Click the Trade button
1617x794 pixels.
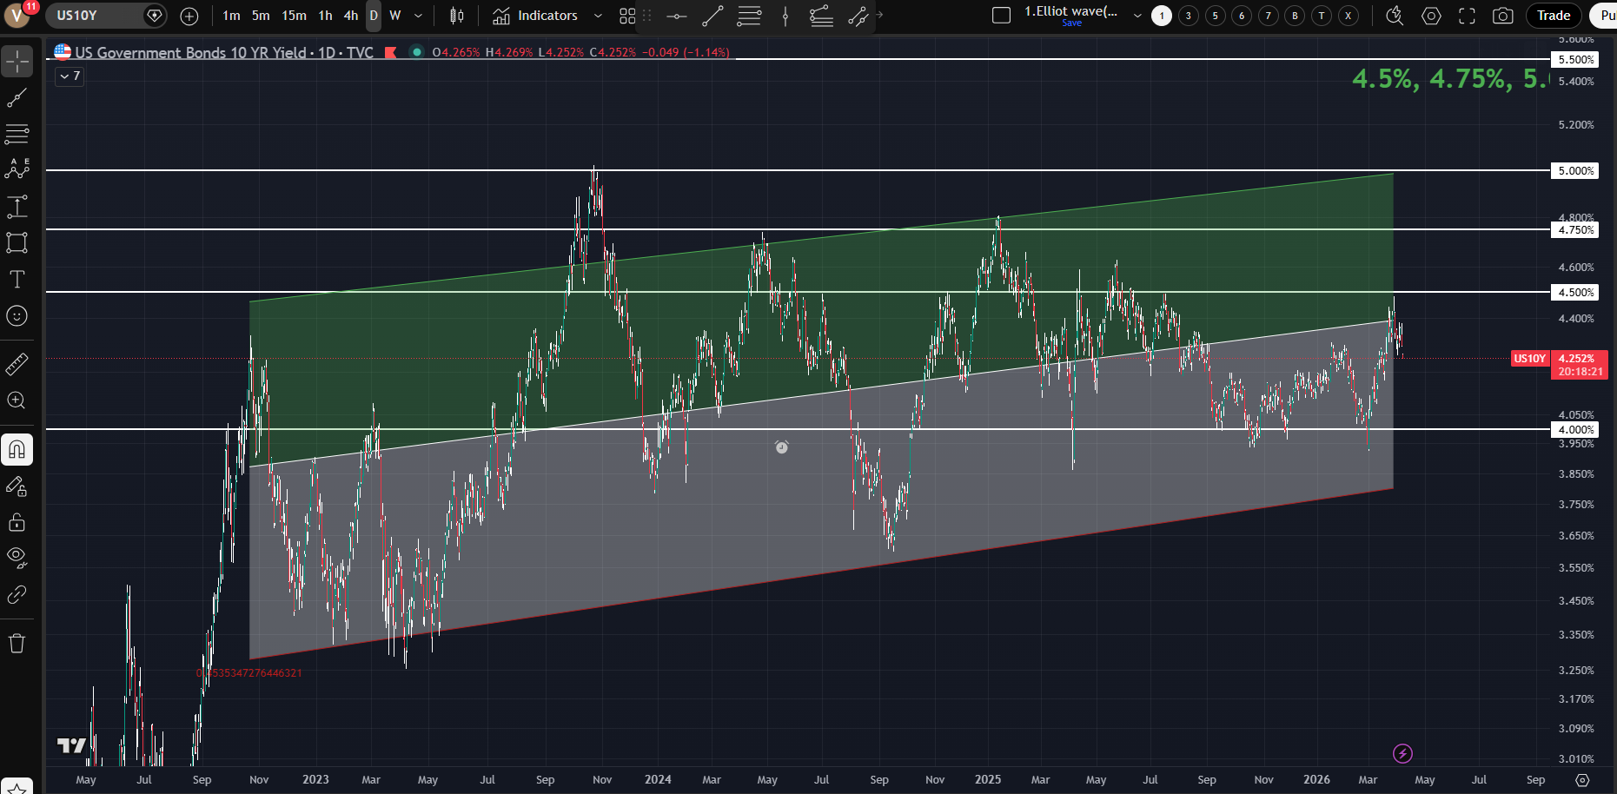pos(1553,16)
